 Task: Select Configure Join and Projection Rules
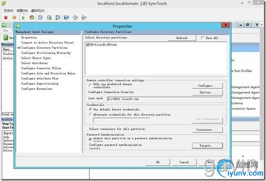48,73
